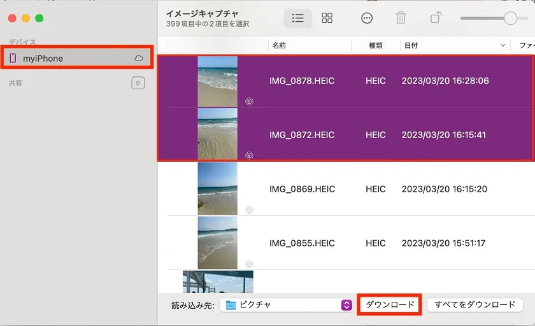The image size is (535, 326).
Task: Click the cloud icon beside myiPhone
Action: pos(139,58)
